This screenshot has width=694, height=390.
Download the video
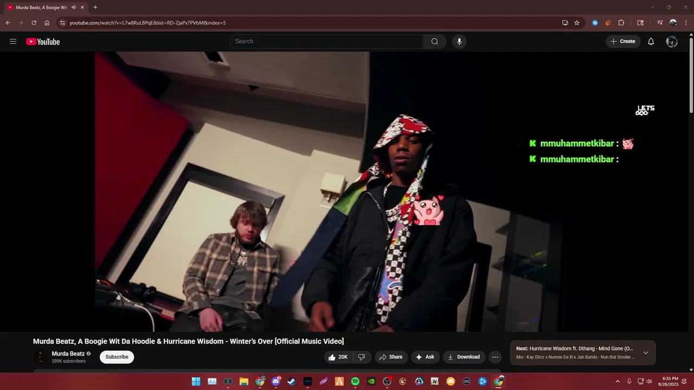(x=464, y=357)
